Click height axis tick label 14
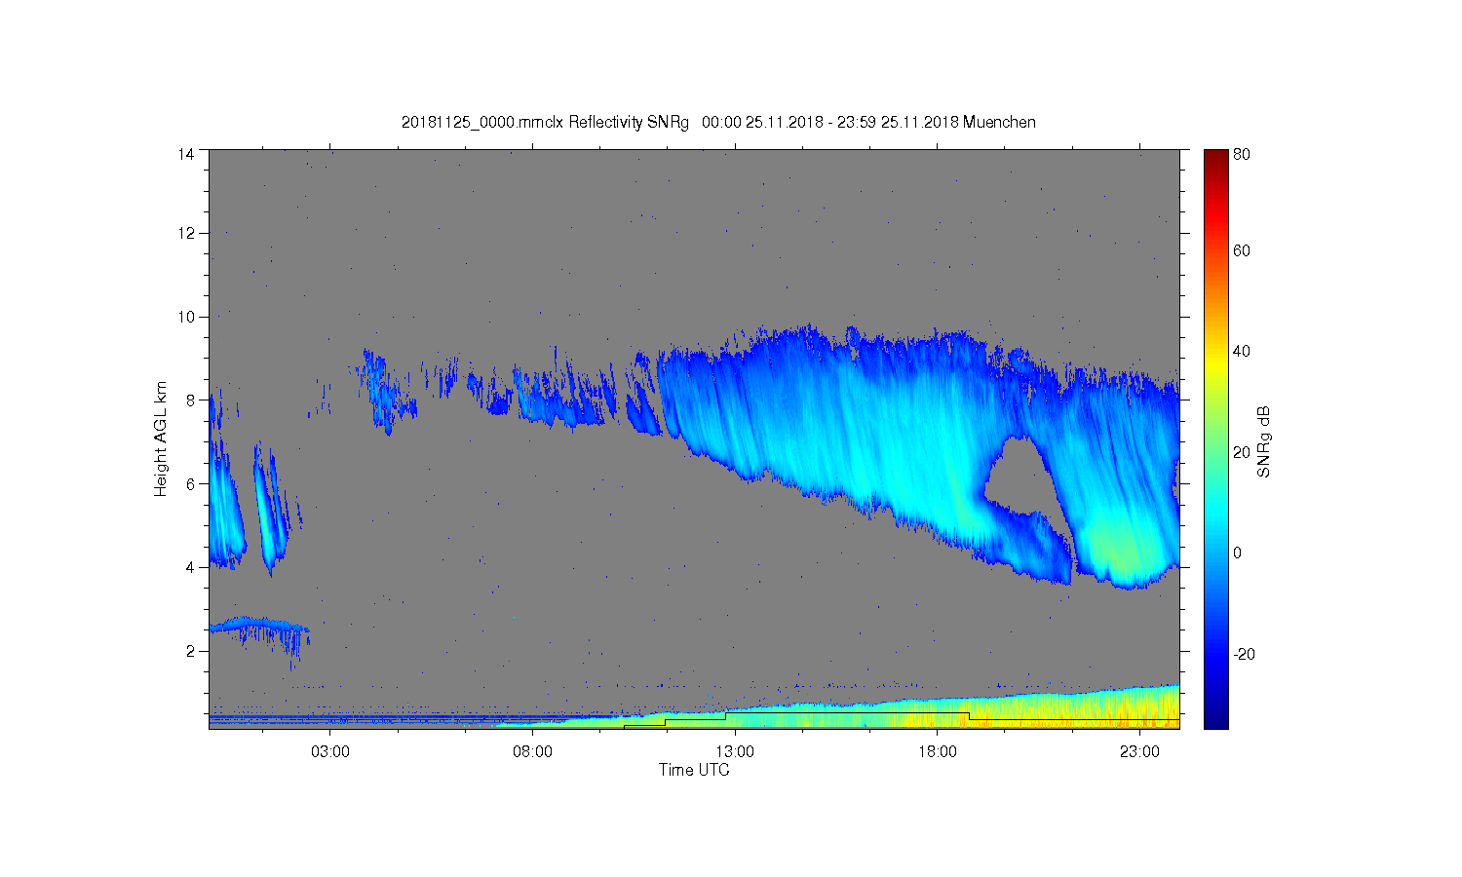This screenshot has width=1462, height=877. coord(186,154)
